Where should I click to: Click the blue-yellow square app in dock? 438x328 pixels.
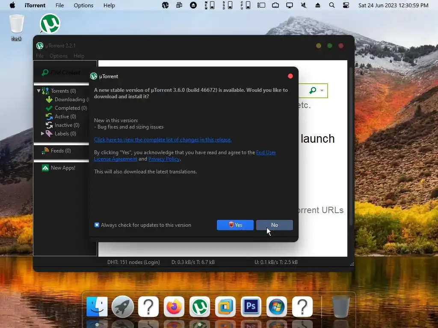[x=225, y=307]
